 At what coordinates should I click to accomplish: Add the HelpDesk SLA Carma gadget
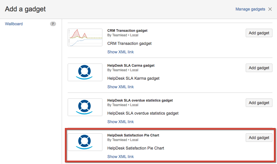(259, 68)
